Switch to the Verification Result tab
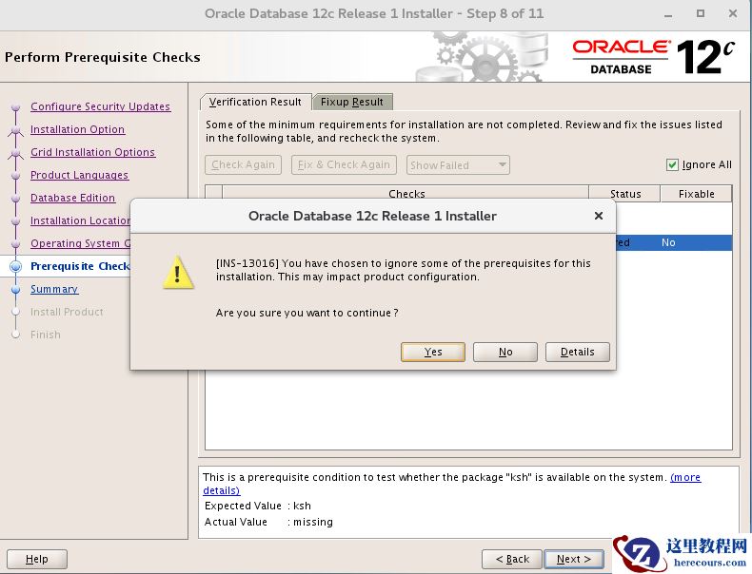The height and width of the screenshot is (574, 752). point(255,102)
